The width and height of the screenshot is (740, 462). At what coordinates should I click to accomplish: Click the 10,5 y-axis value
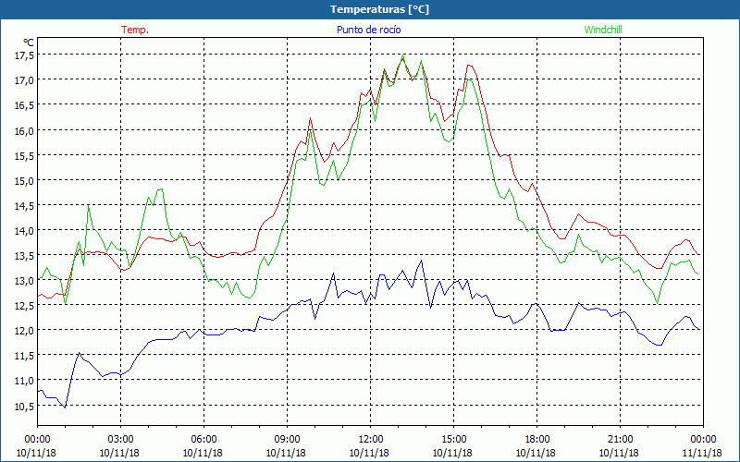[x=24, y=407]
